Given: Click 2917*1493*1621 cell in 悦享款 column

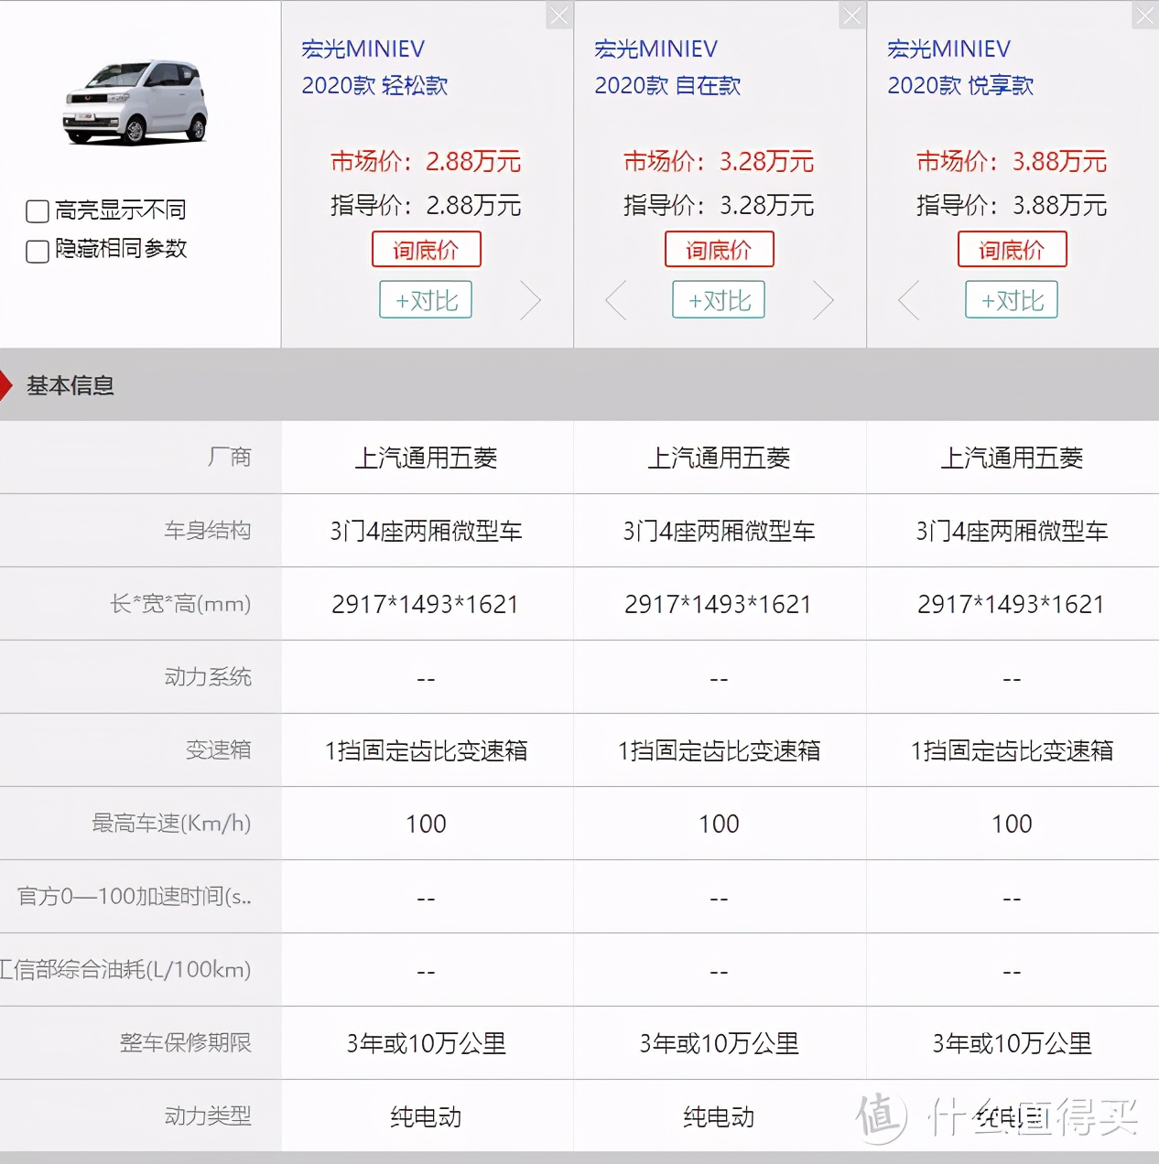Looking at the screenshot, I should click(1012, 604).
